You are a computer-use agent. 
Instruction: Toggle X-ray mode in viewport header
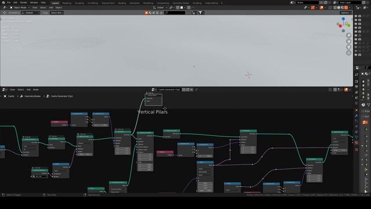(x=330, y=8)
